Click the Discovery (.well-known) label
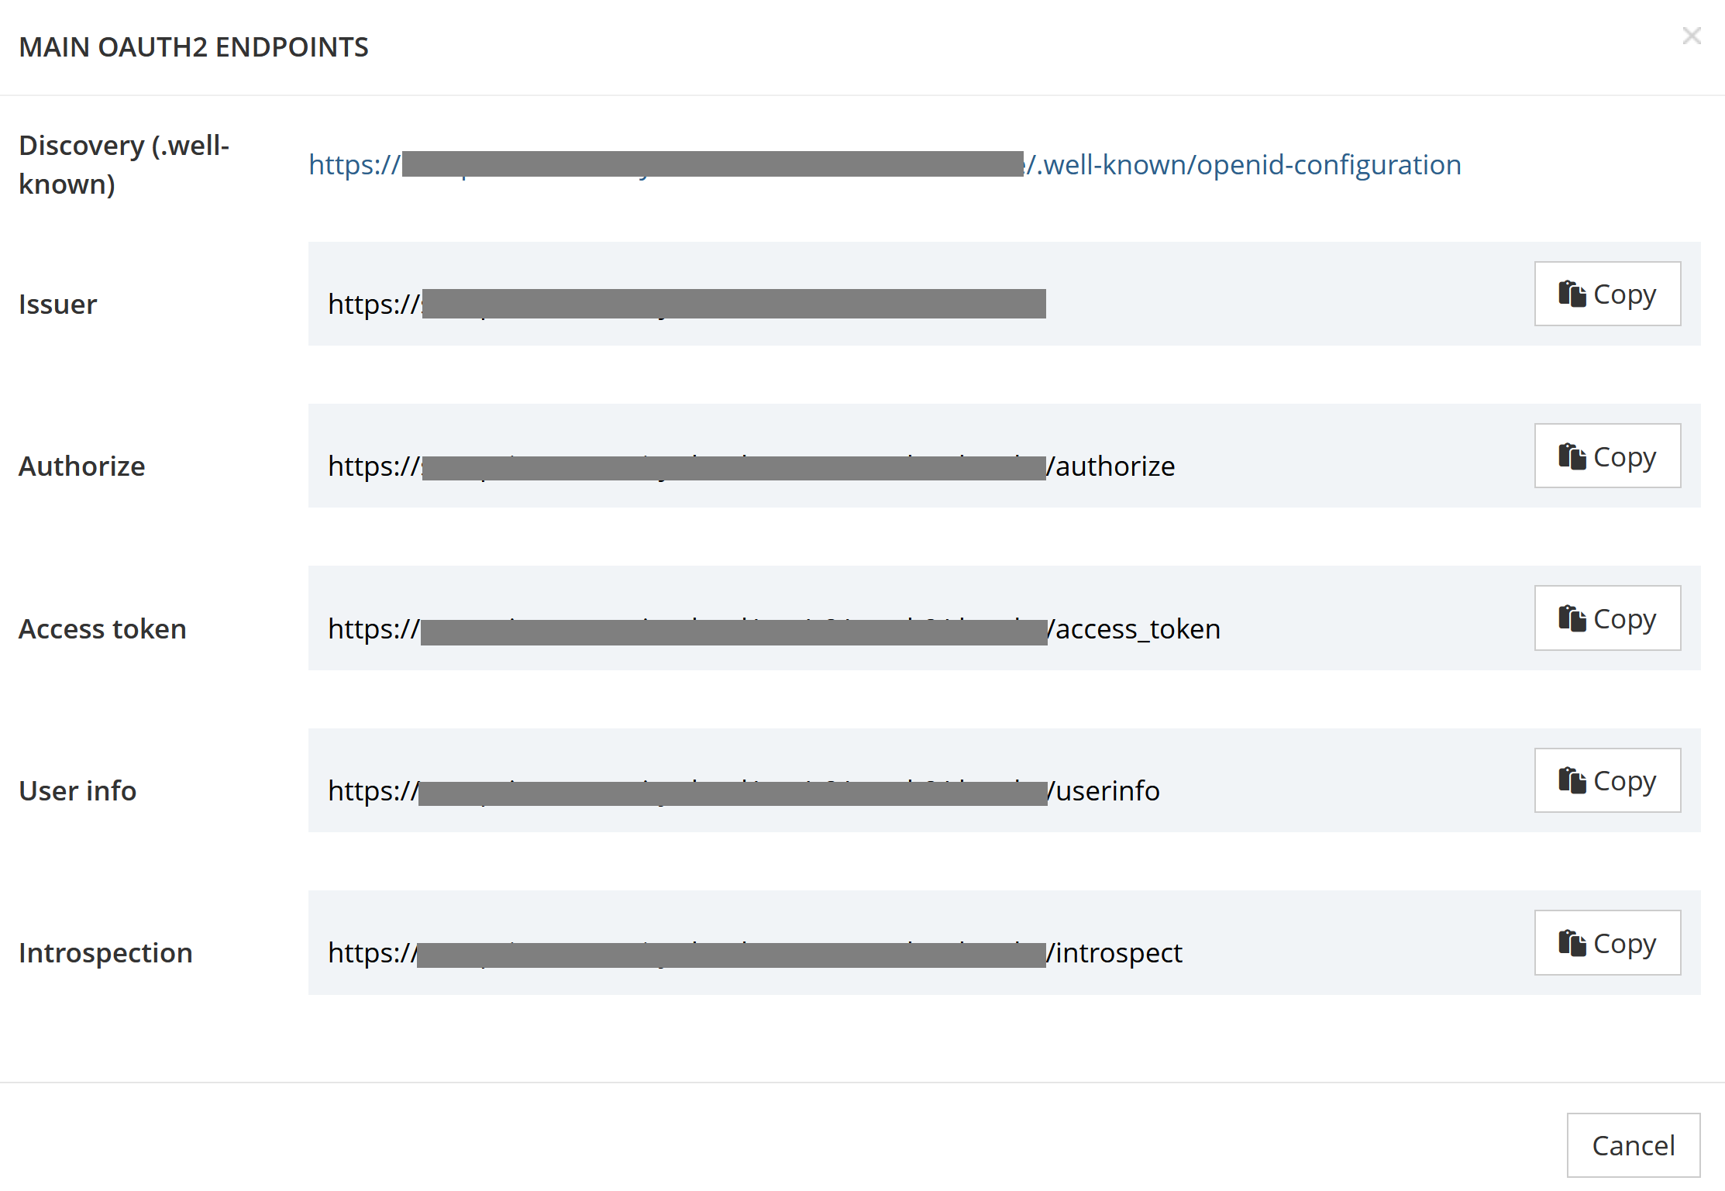1725x1191 pixels. [x=124, y=164]
